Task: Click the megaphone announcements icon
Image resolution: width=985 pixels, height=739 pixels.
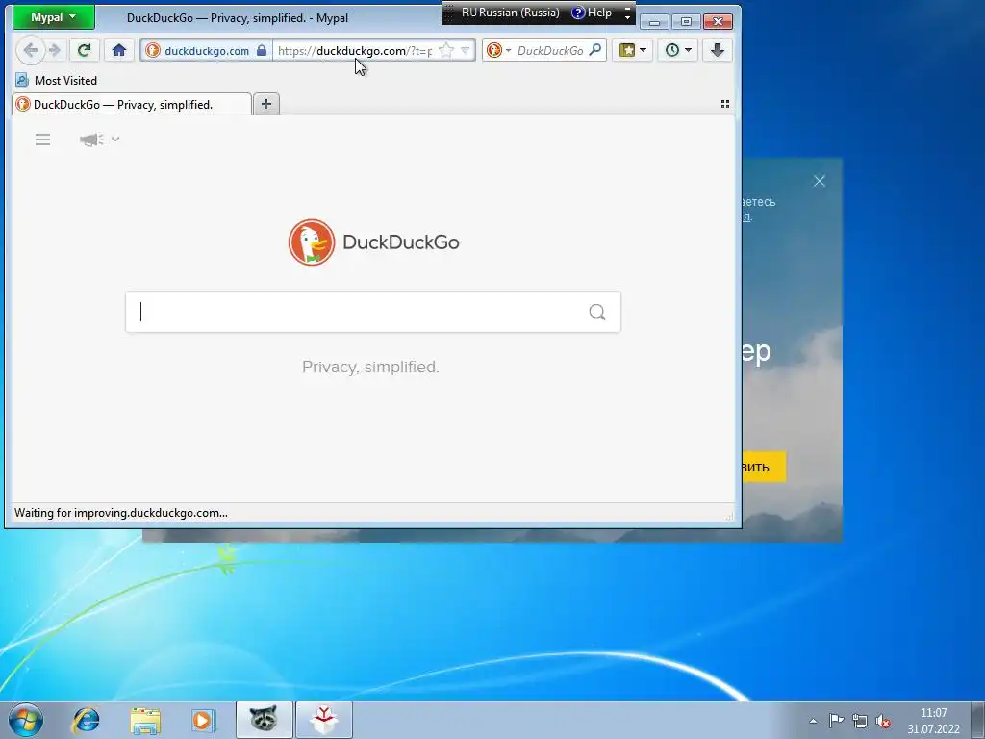Action: [91, 140]
